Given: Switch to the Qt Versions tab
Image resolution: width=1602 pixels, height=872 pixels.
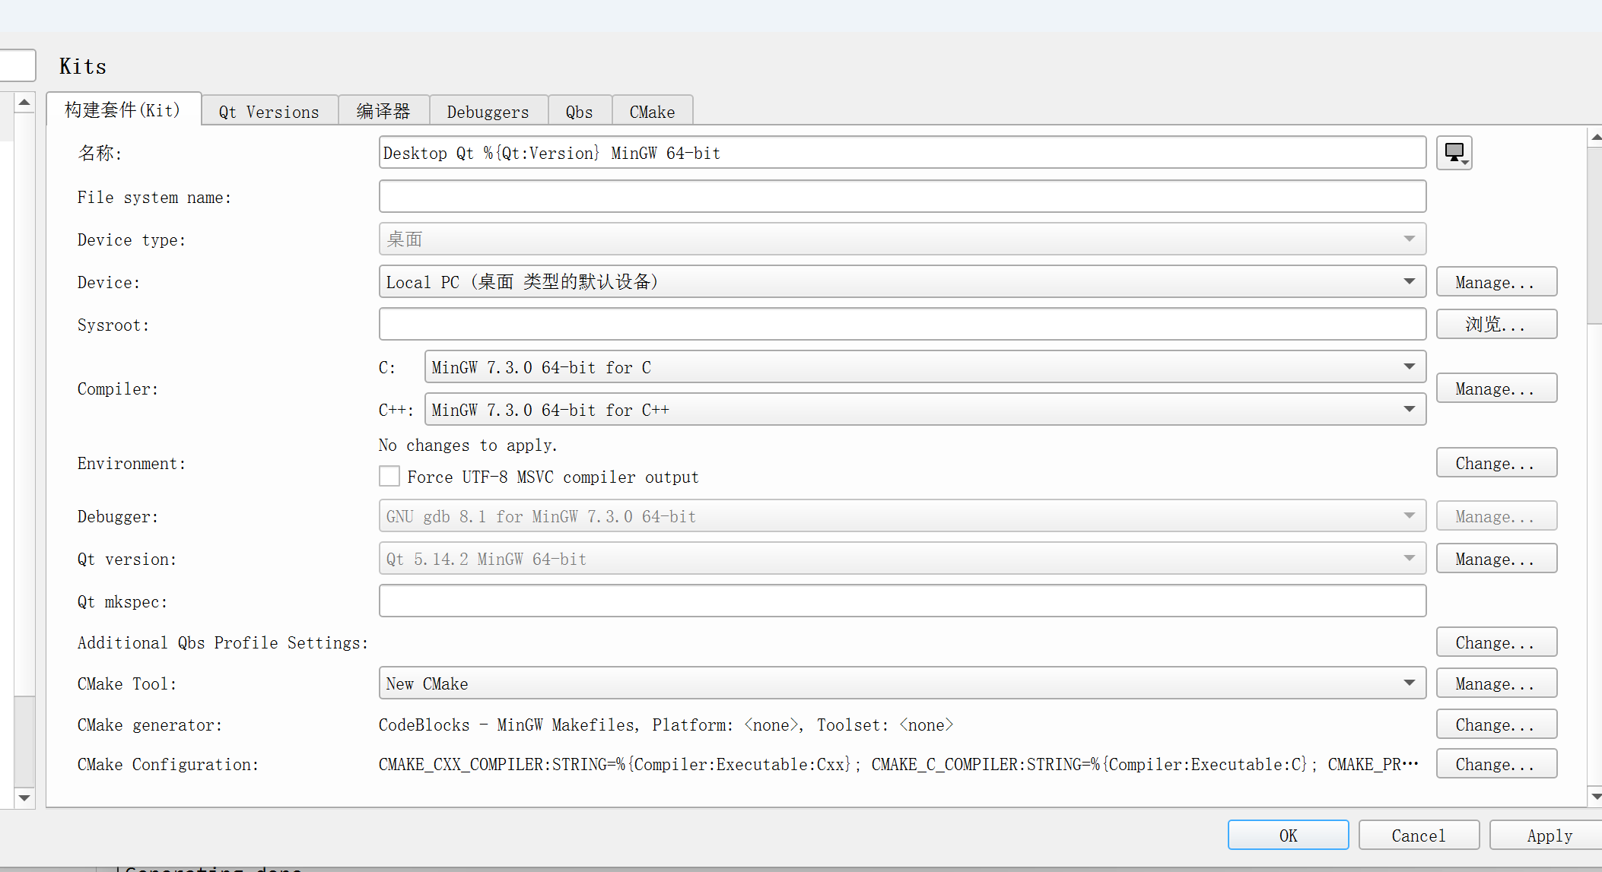Looking at the screenshot, I should coord(269,112).
